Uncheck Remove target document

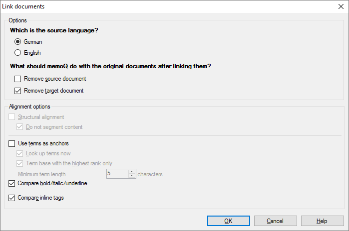pos(18,91)
